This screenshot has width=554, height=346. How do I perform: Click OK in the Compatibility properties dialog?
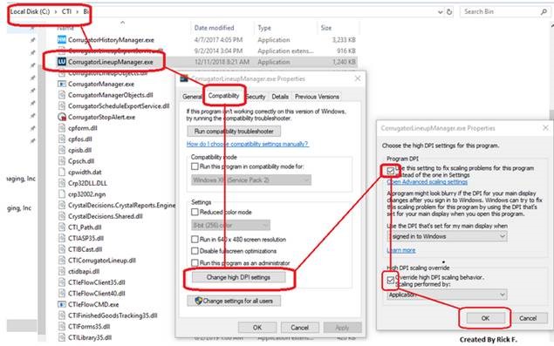click(257, 328)
